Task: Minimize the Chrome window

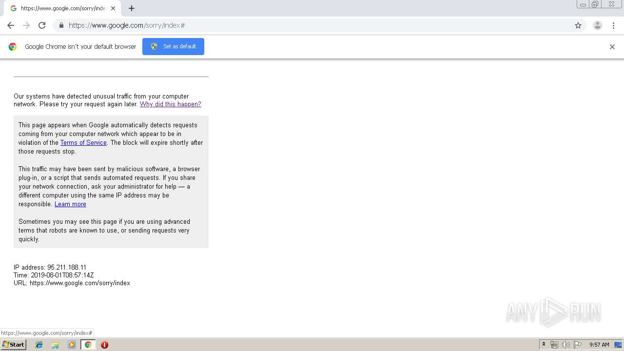Action: point(583,4)
